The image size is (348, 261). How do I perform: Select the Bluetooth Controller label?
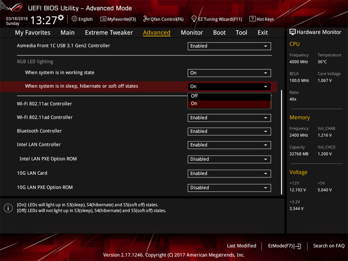tap(39, 131)
